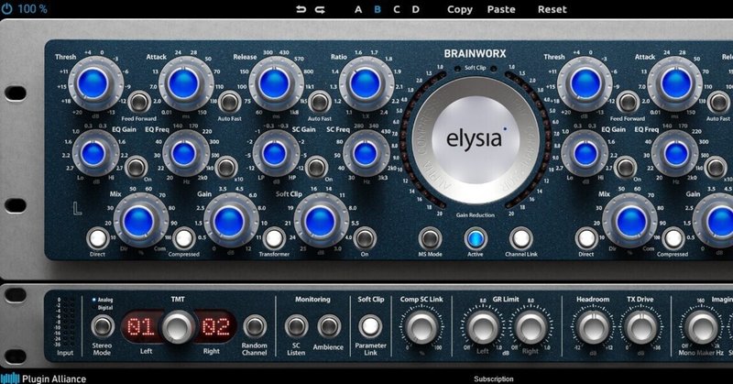Toggle the Ambience monitoring button
This screenshot has height=384, width=733.
click(329, 326)
